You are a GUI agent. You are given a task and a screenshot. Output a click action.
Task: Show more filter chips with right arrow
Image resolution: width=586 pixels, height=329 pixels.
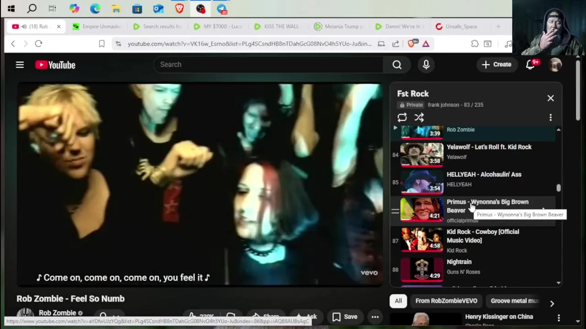pos(552,303)
